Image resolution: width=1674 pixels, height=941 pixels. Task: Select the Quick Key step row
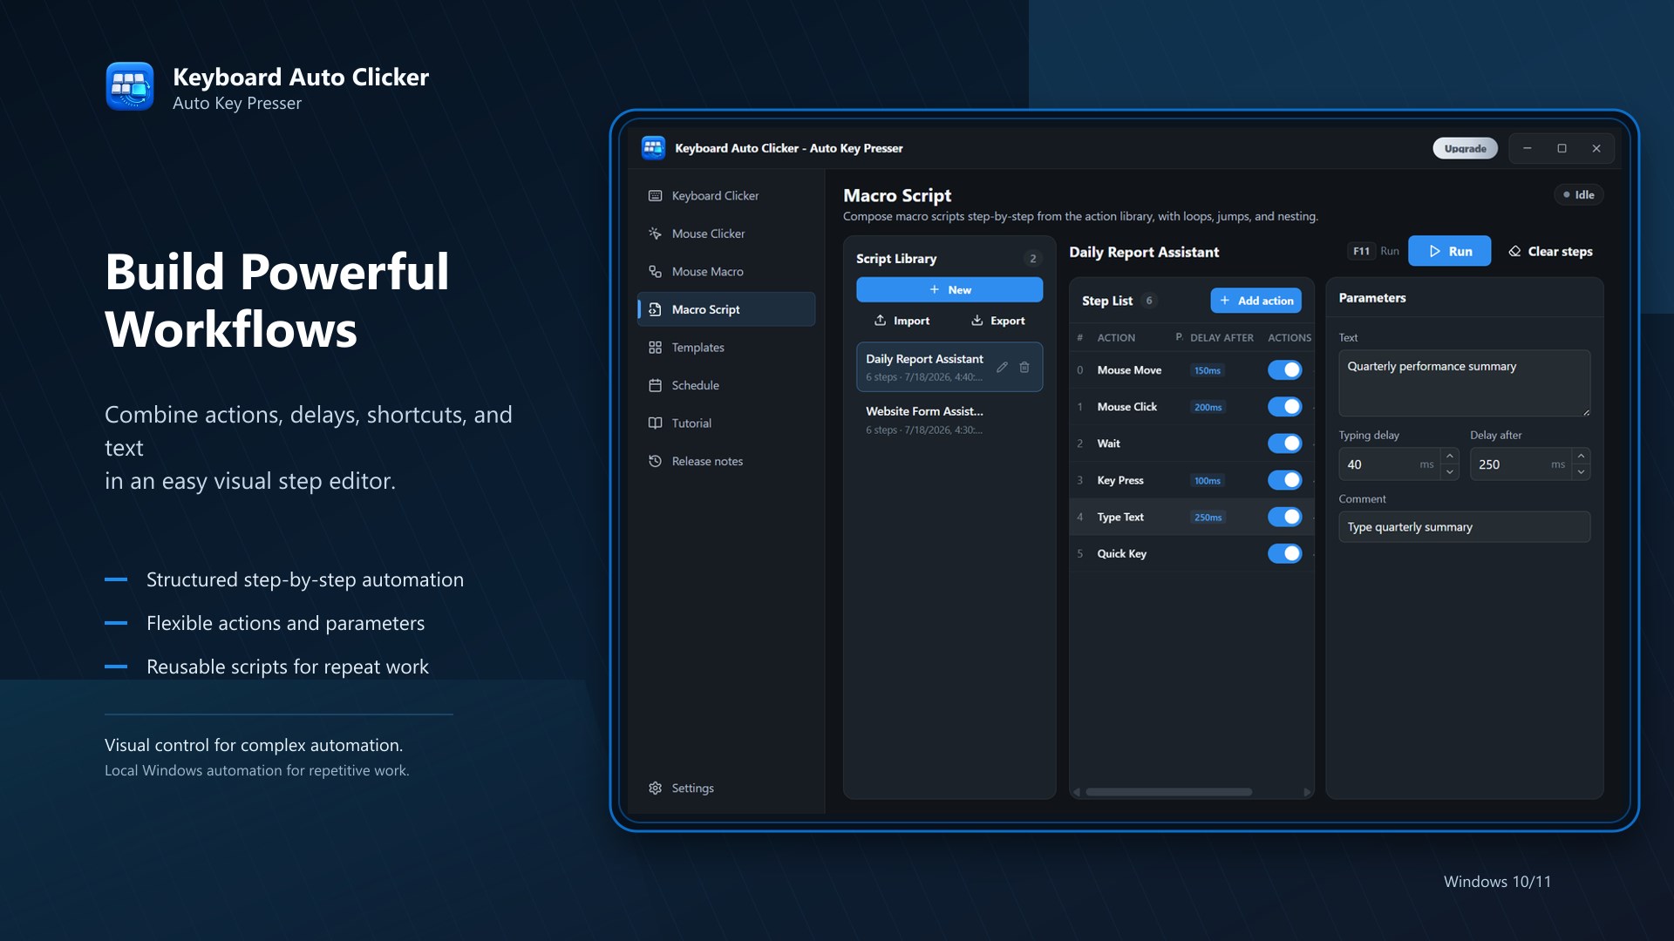(1191, 553)
